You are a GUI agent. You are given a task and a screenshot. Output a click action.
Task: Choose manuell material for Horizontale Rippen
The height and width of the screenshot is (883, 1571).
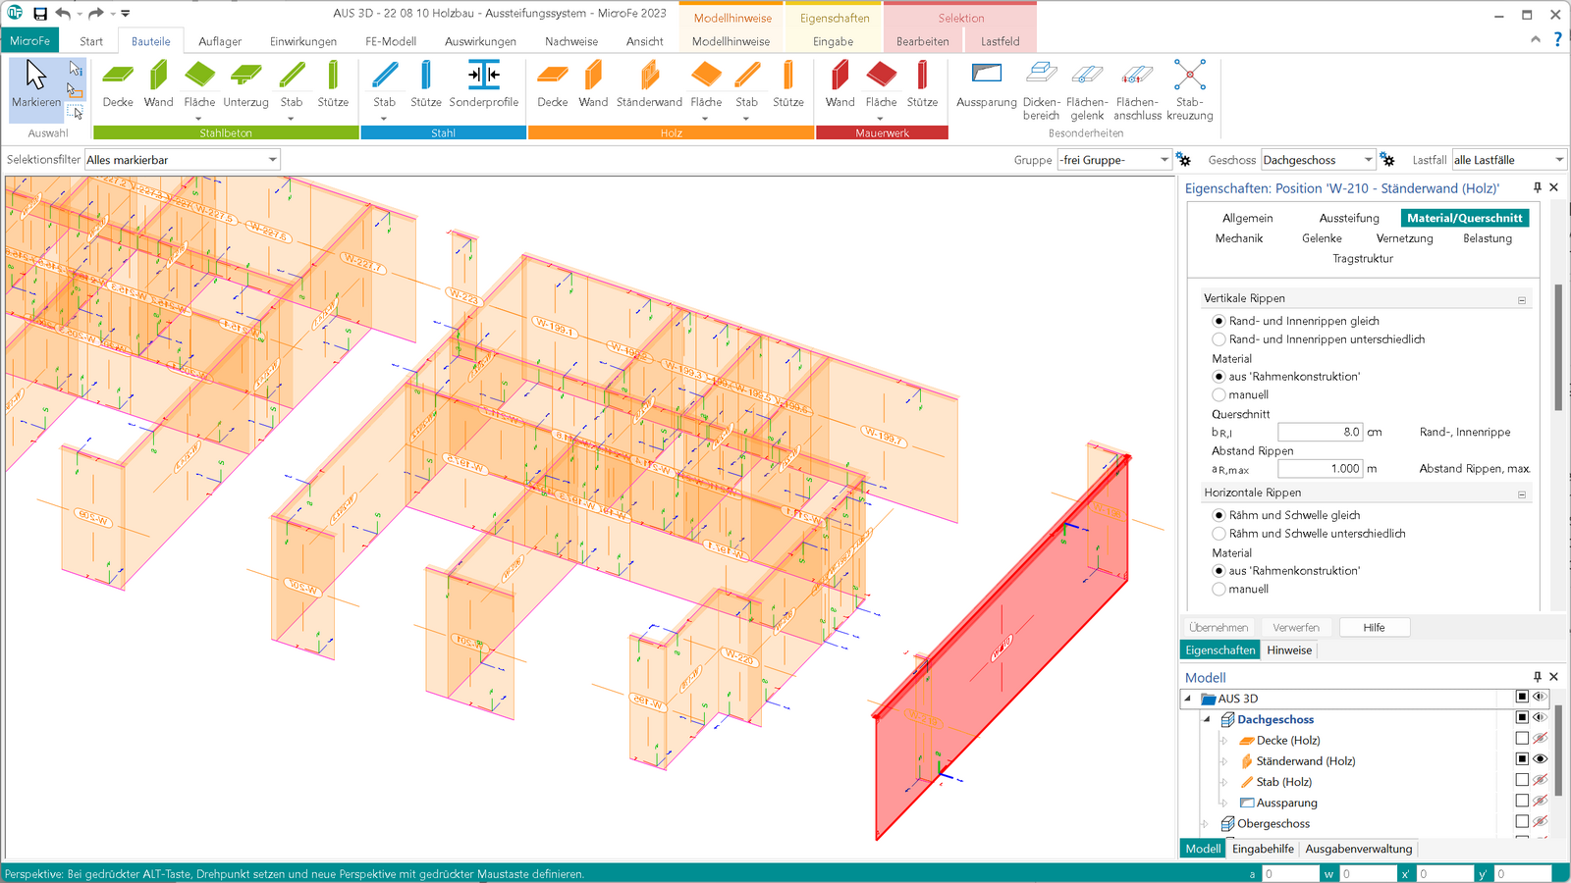pos(1219,590)
